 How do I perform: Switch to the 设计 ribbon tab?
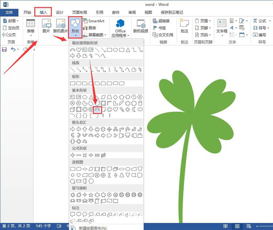59,12
